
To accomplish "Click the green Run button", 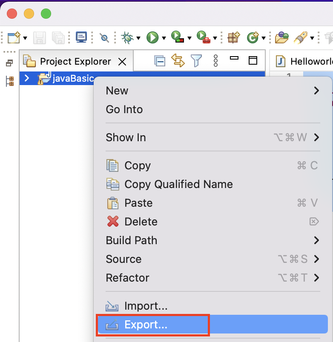I will tap(152, 37).
